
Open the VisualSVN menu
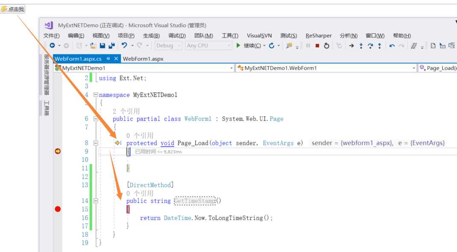click(259, 35)
